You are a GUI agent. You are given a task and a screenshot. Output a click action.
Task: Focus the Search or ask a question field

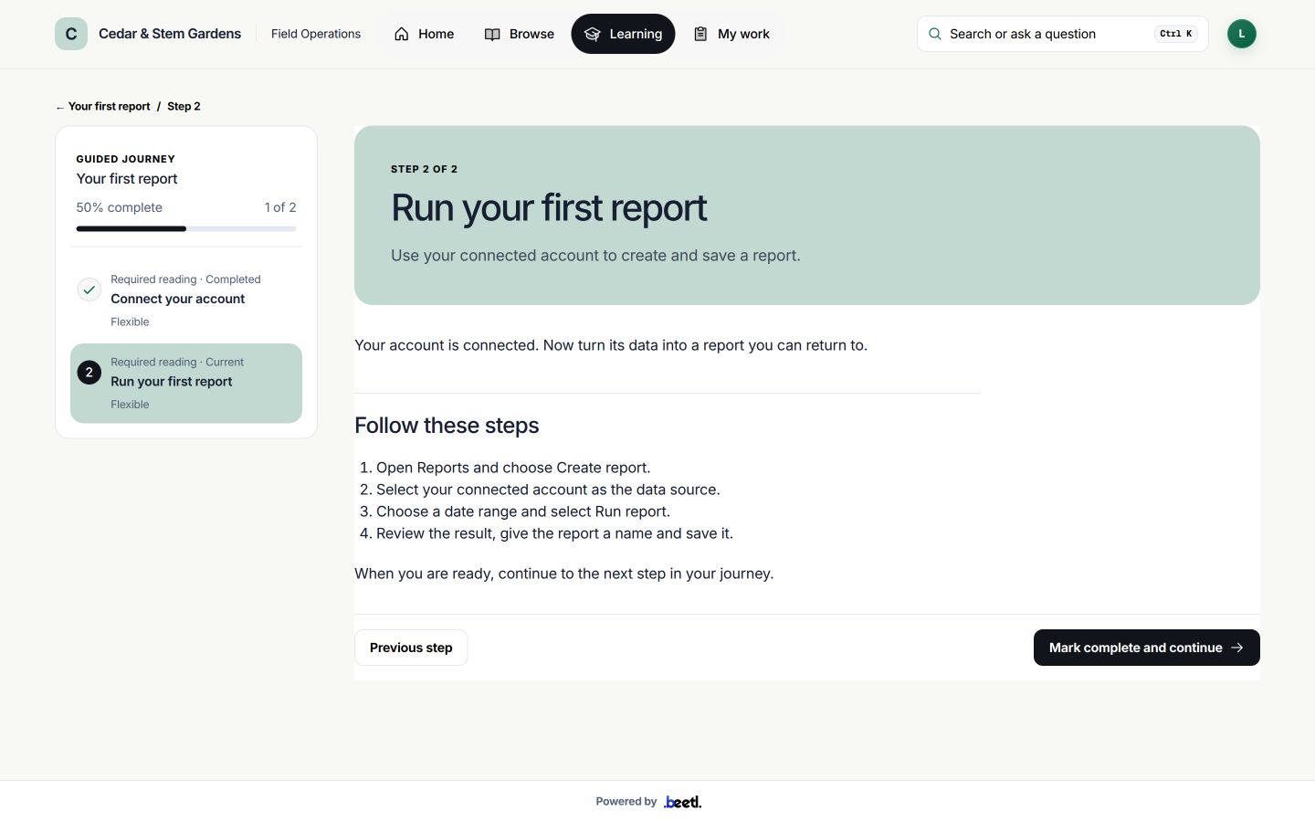tap(1063, 34)
